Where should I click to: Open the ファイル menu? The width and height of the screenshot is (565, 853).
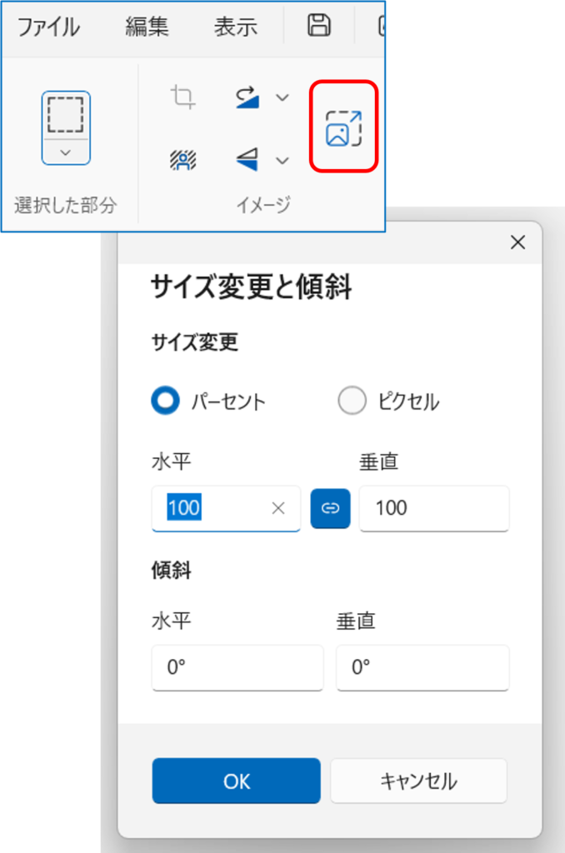pyautogui.click(x=48, y=27)
